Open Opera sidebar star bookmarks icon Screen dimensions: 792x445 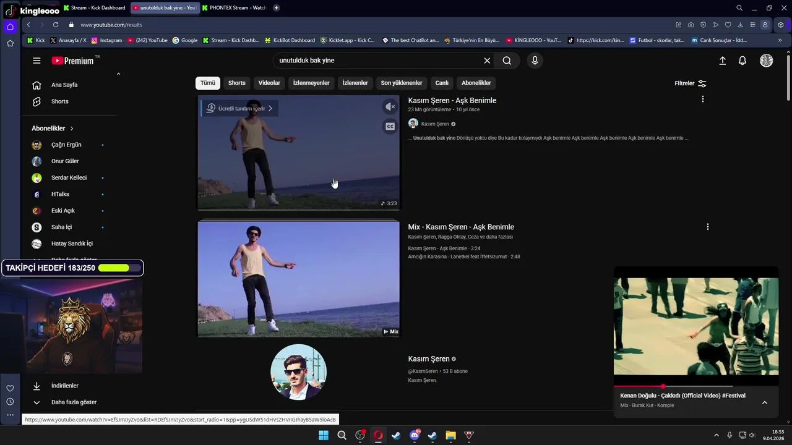(10, 43)
